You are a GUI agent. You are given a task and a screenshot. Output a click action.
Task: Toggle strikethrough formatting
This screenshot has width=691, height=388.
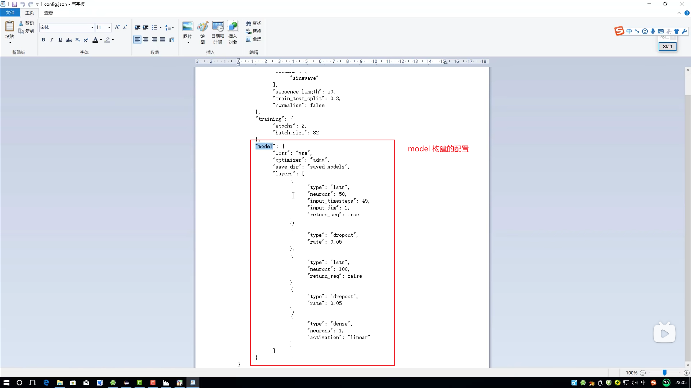click(x=69, y=40)
